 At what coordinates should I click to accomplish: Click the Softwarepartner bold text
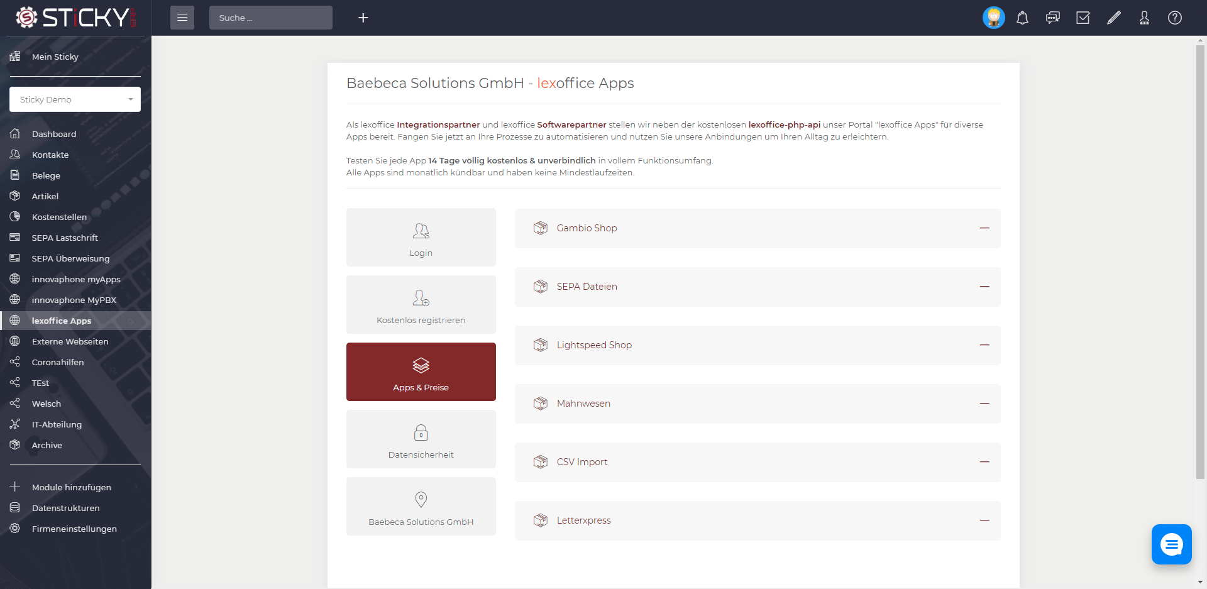571,124
